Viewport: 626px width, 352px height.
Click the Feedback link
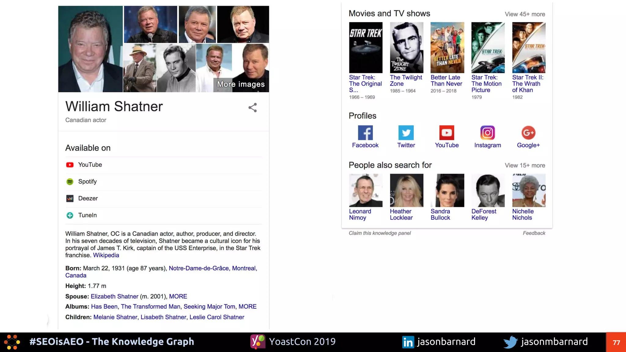[534, 233]
